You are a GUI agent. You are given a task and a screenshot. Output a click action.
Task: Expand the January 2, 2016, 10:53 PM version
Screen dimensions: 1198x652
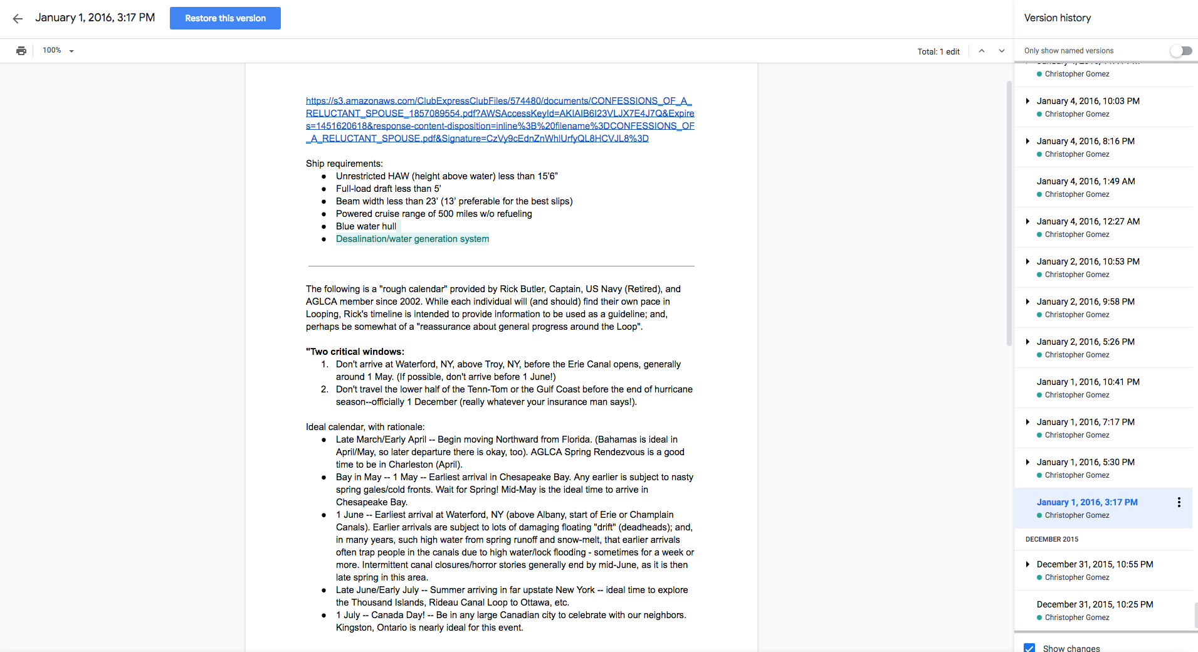click(1027, 261)
